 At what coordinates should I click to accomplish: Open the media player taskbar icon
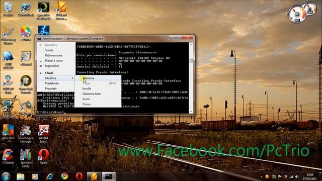pyautogui.click(x=35, y=176)
